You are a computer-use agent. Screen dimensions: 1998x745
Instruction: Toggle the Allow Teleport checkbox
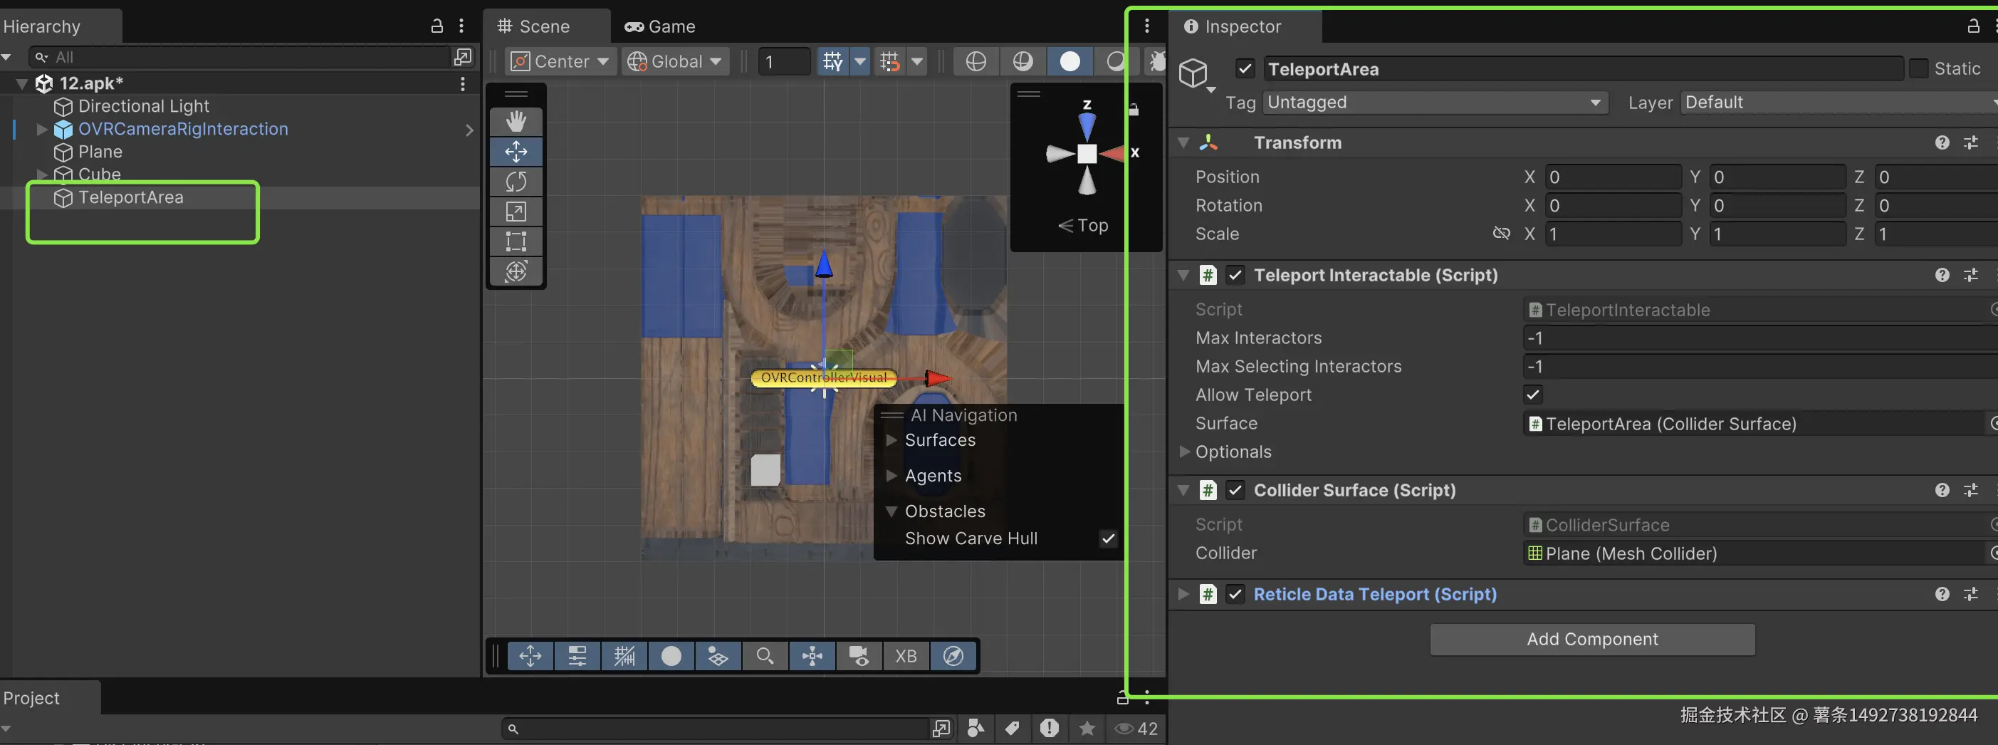click(x=1532, y=395)
